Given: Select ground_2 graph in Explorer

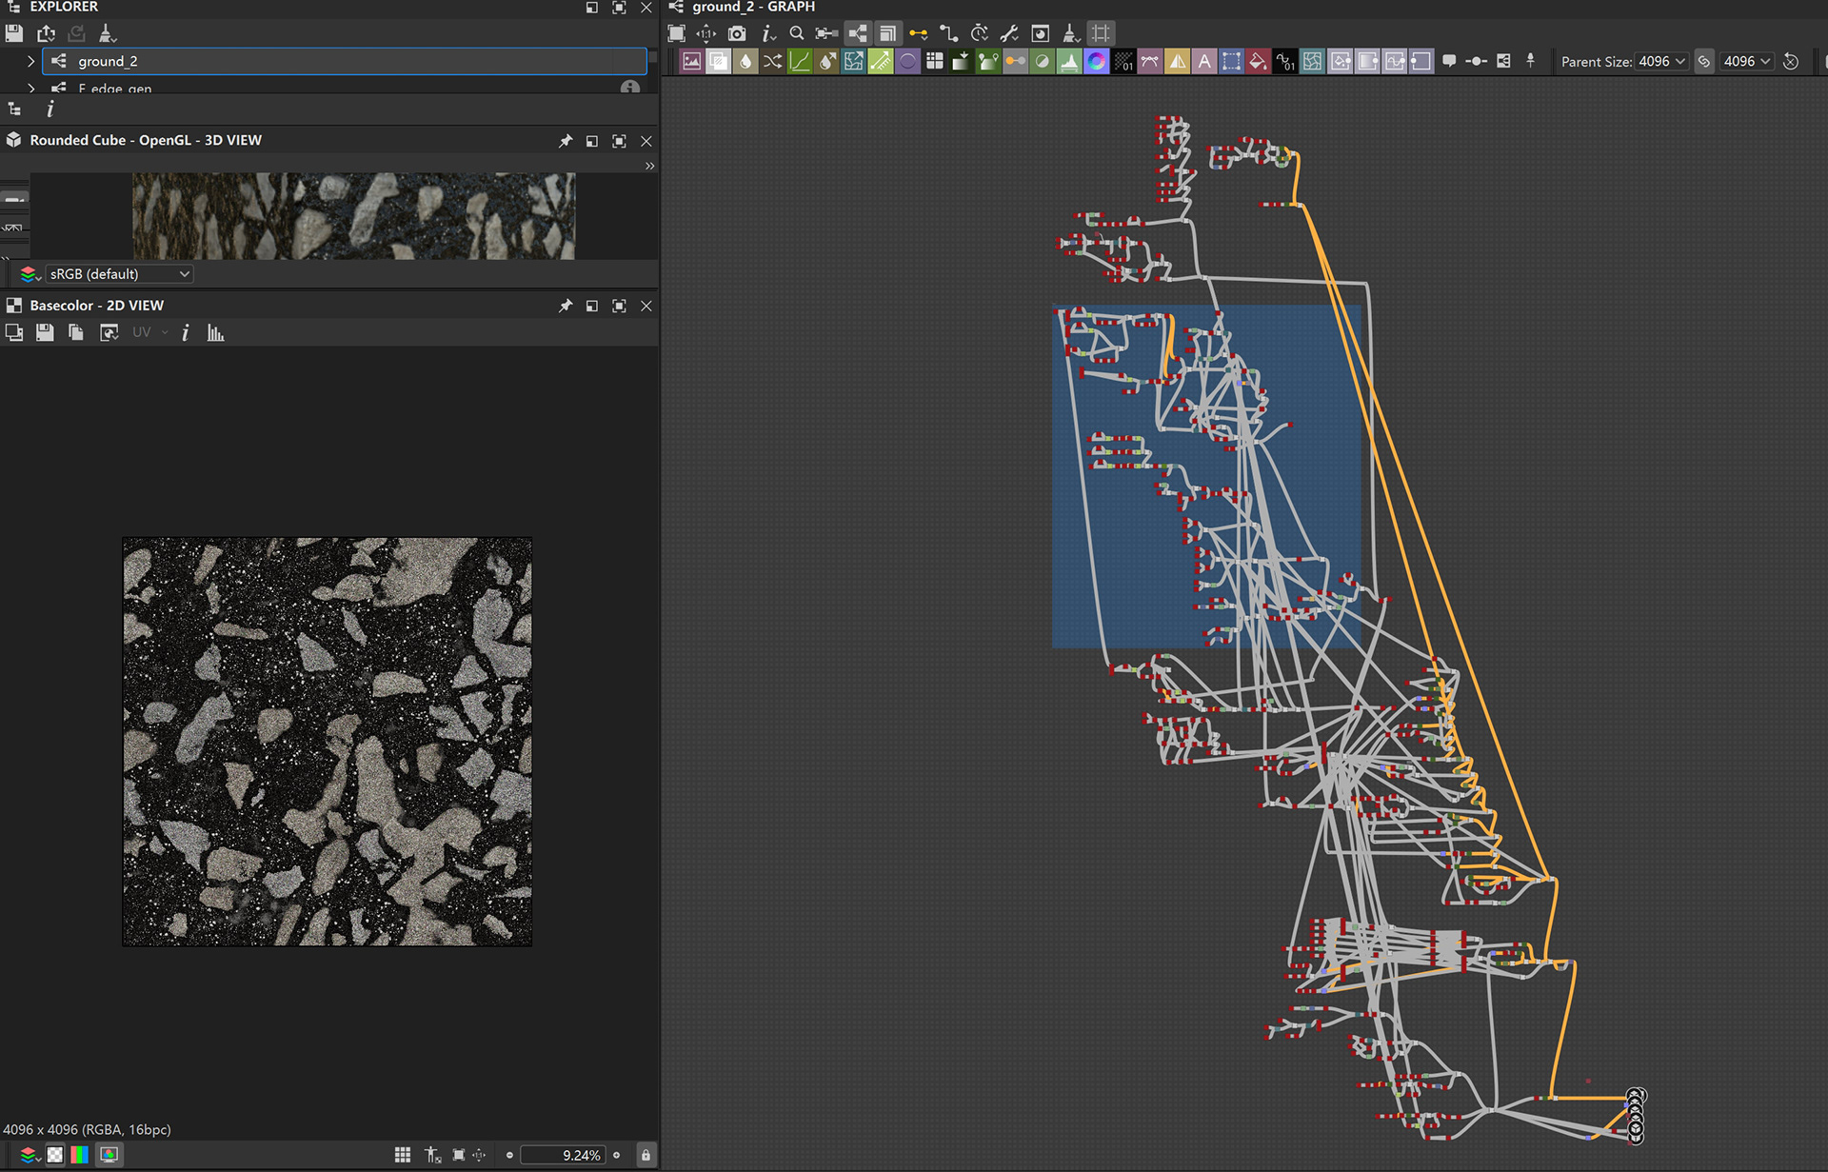Looking at the screenshot, I should (108, 61).
